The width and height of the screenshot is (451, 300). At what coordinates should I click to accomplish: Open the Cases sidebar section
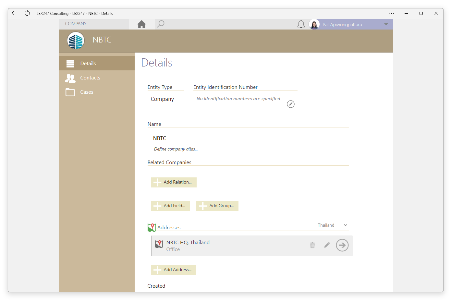pyautogui.click(x=97, y=92)
